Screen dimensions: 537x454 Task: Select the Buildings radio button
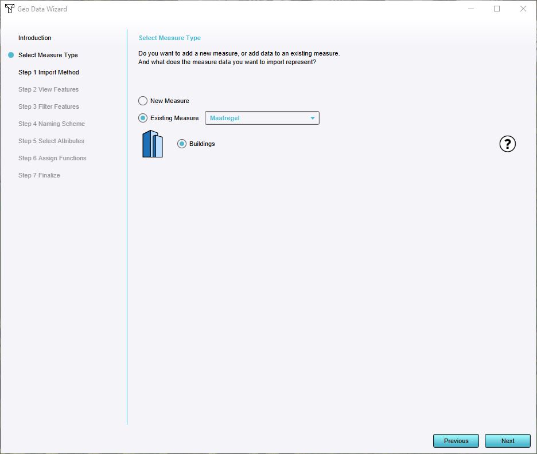click(x=182, y=144)
